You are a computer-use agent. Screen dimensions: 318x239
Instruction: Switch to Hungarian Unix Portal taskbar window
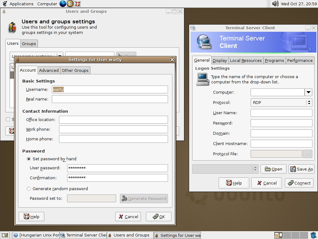[x=36, y=235]
